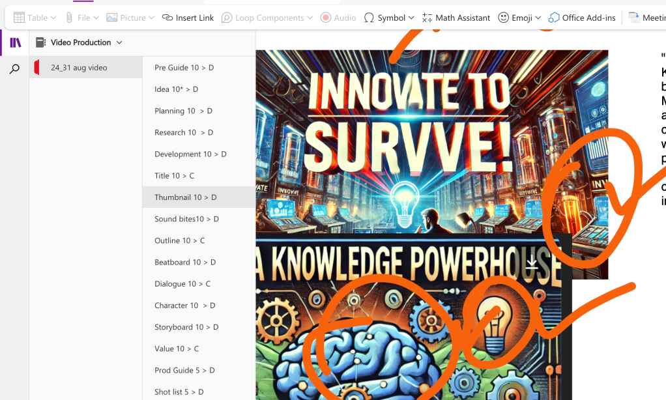This screenshot has height=400, width=666.
Task: Open the Planning 10 > D page
Action: (199, 111)
